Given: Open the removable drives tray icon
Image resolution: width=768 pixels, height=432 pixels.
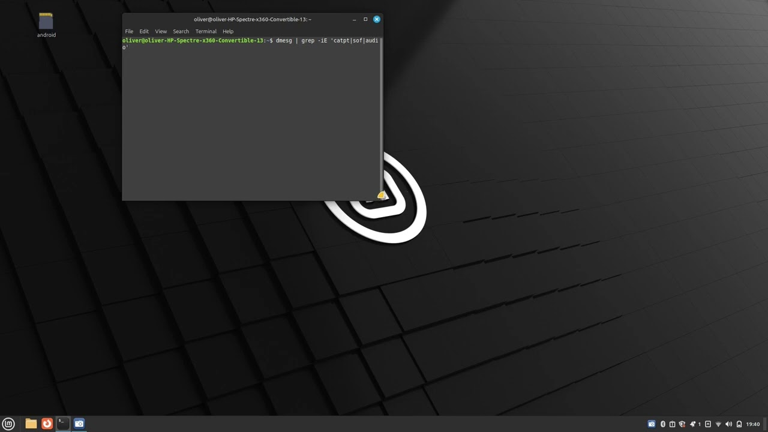Looking at the screenshot, I should pos(708,424).
